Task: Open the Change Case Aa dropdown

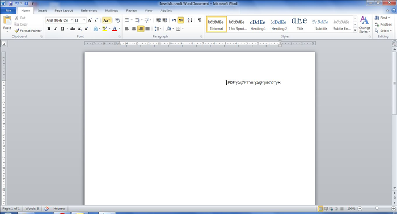Action: (107, 20)
